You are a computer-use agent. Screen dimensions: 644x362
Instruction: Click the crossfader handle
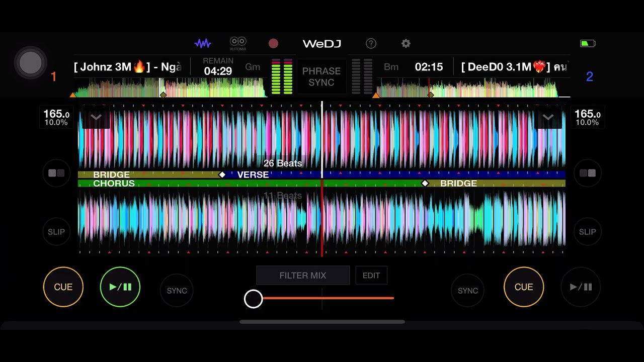(254, 299)
